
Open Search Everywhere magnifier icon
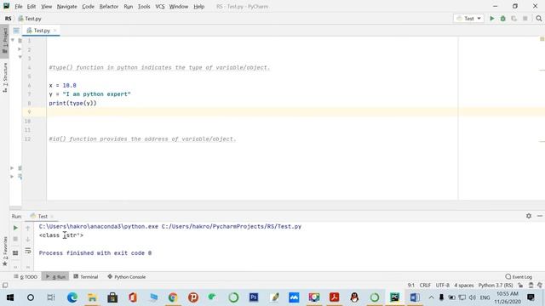[x=539, y=19]
